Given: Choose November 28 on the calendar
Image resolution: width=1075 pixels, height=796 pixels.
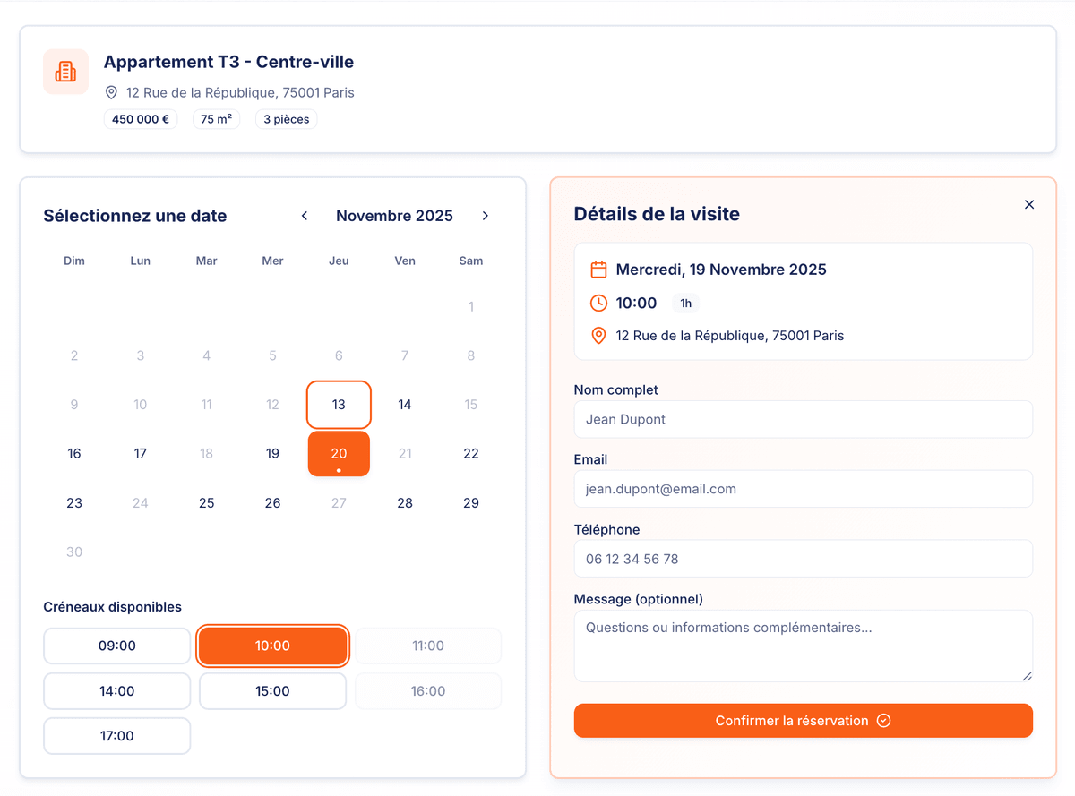Looking at the screenshot, I should (x=405, y=503).
